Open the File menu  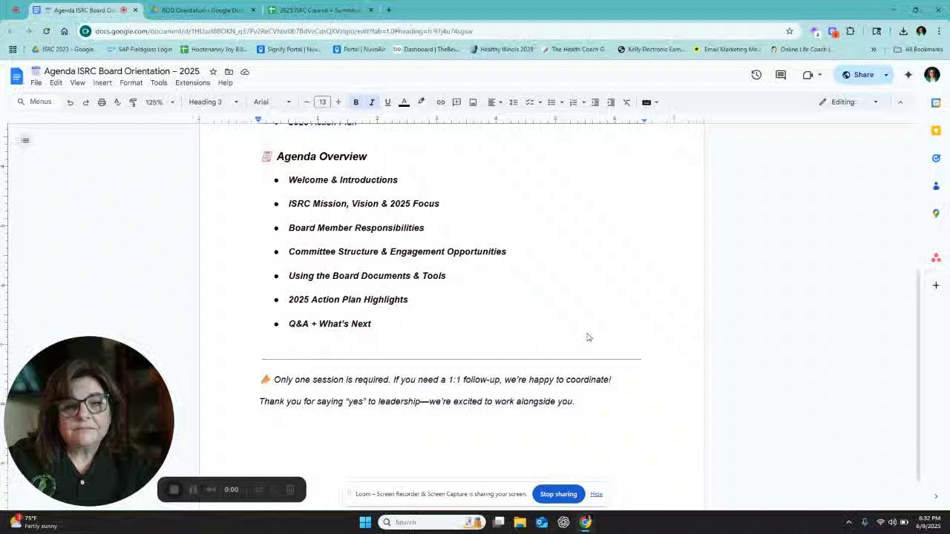coord(36,83)
